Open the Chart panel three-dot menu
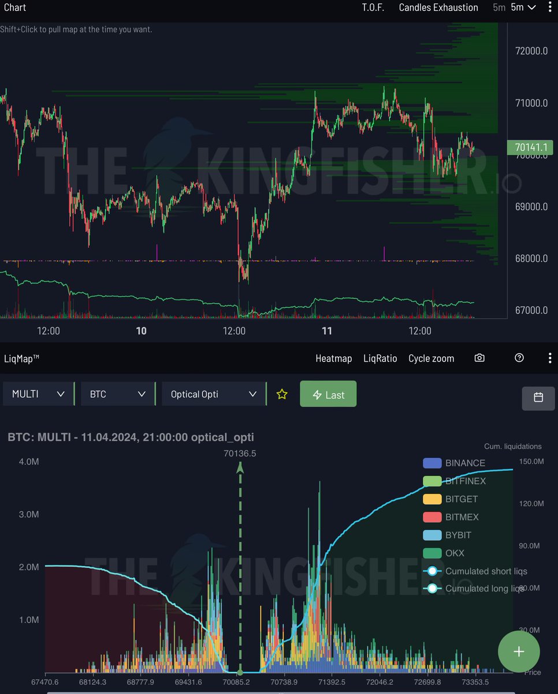This screenshot has height=694, width=558. (549, 8)
